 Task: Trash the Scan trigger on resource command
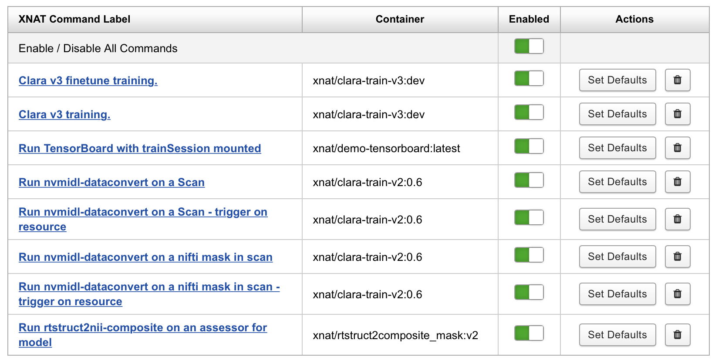point(677,219)
